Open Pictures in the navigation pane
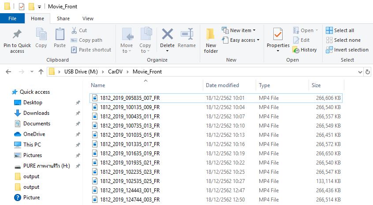Viewport: 373px width, 205px height. [28, 155]
